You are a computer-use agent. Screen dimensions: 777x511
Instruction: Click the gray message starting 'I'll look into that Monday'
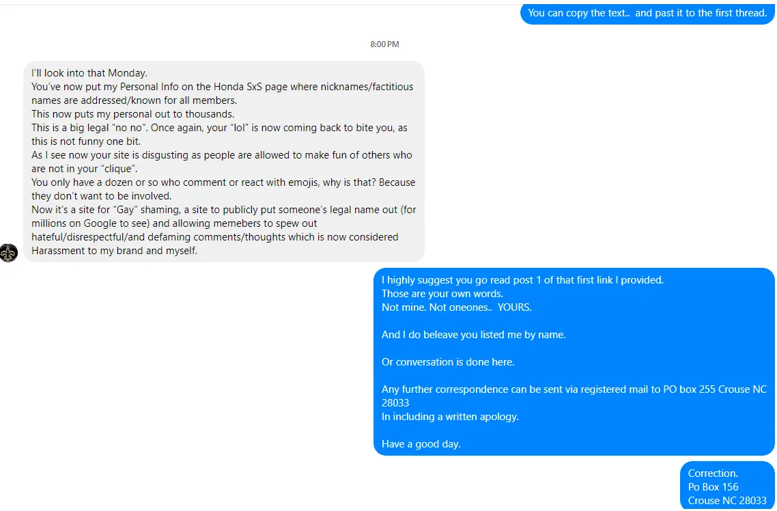[x=224, y=162]
